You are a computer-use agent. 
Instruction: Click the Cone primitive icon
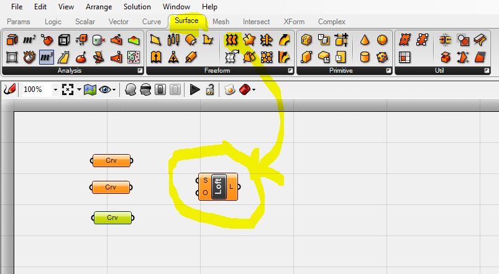[x=365, y=40]
